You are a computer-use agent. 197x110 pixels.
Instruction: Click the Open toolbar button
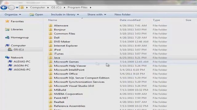pyautogui.click(x=36, y=14)
